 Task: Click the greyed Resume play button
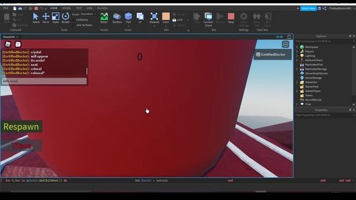[x=220, y=18]
